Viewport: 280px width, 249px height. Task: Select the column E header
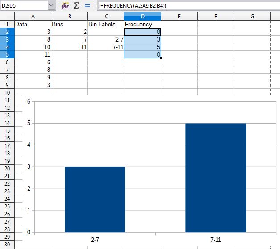point(179,17)
